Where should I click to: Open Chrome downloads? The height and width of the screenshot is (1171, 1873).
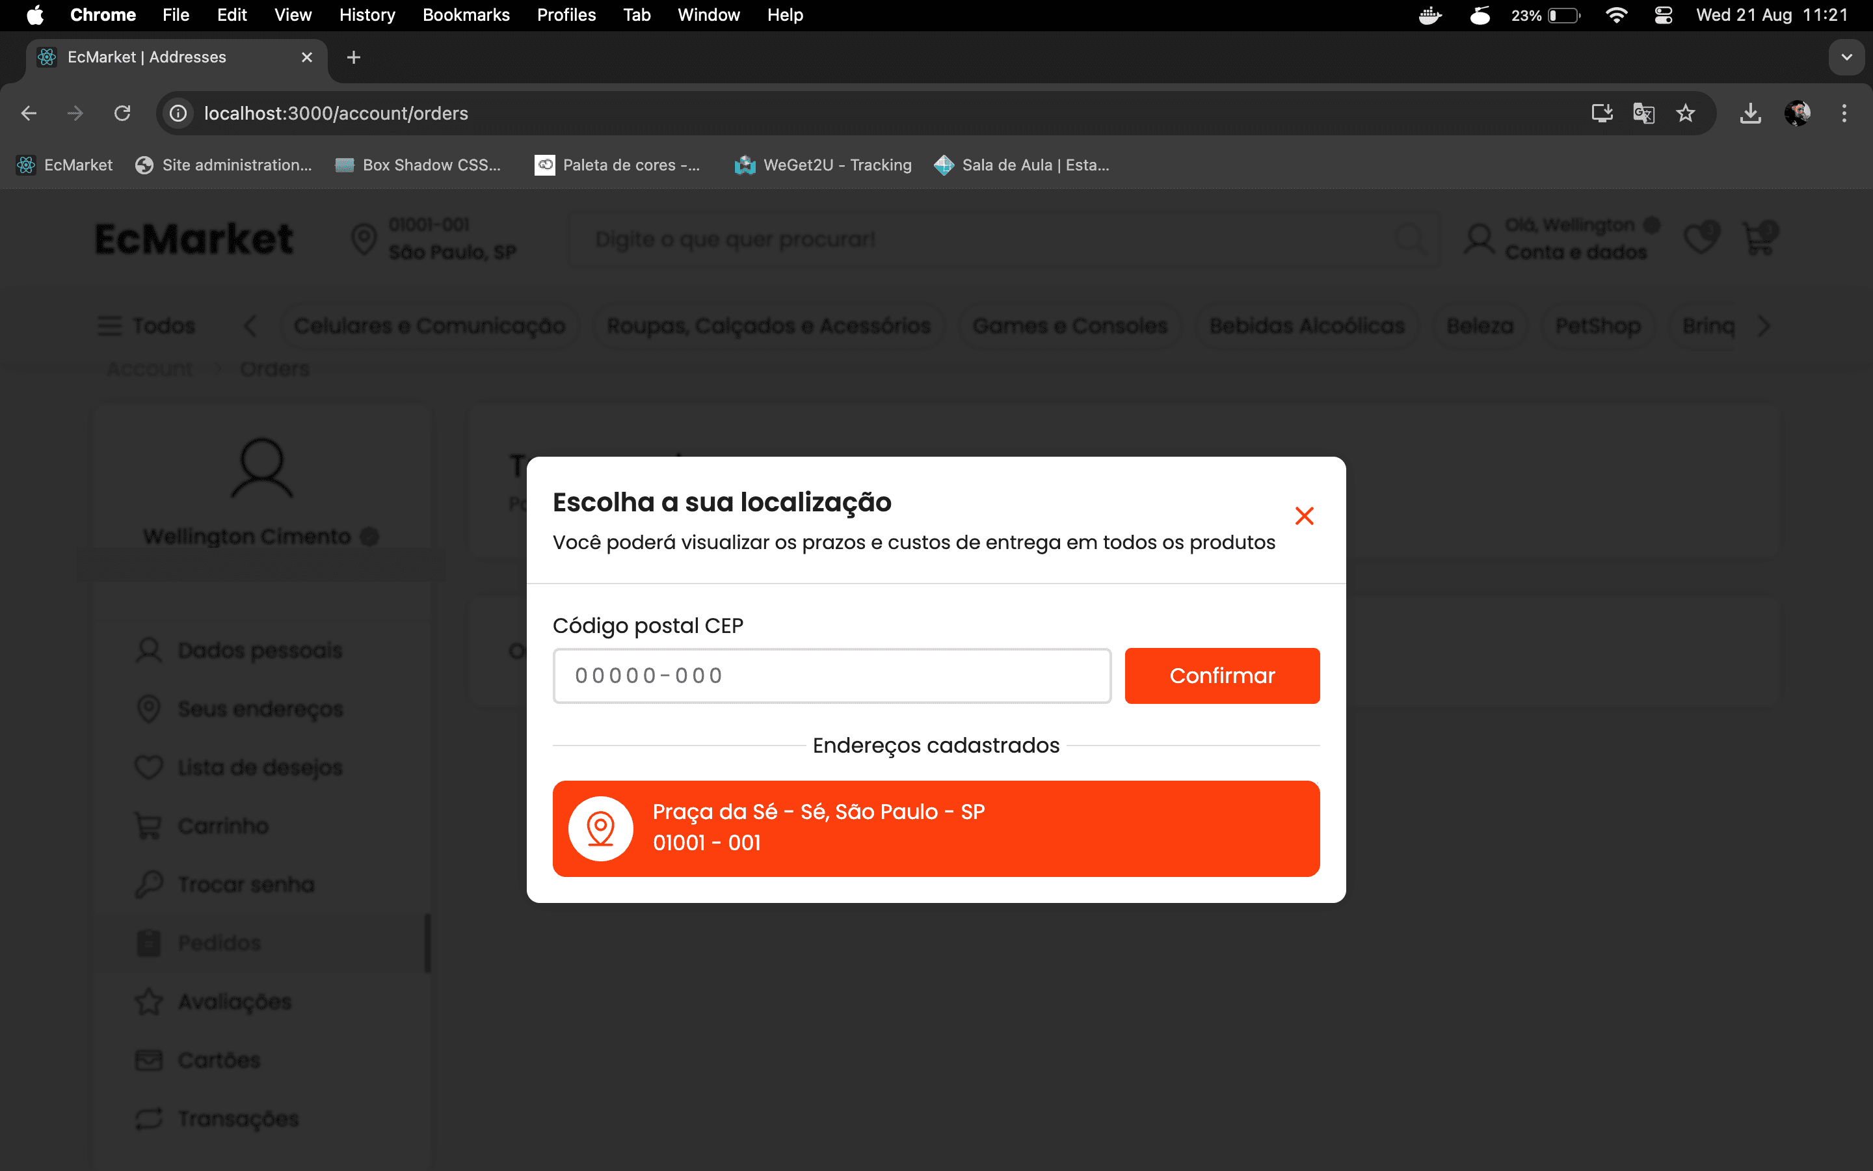tap(1751, 113)
